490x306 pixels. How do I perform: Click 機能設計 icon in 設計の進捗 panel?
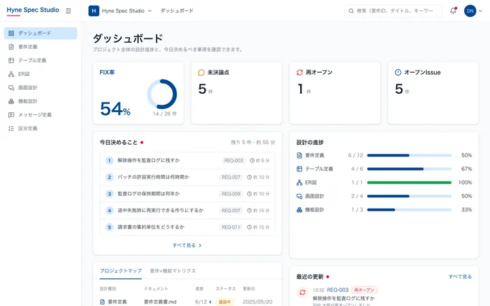(x=299, y=210)
